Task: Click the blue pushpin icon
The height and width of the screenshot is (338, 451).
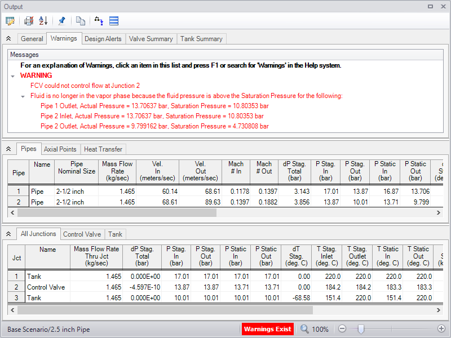Action: tap(61, 21)
